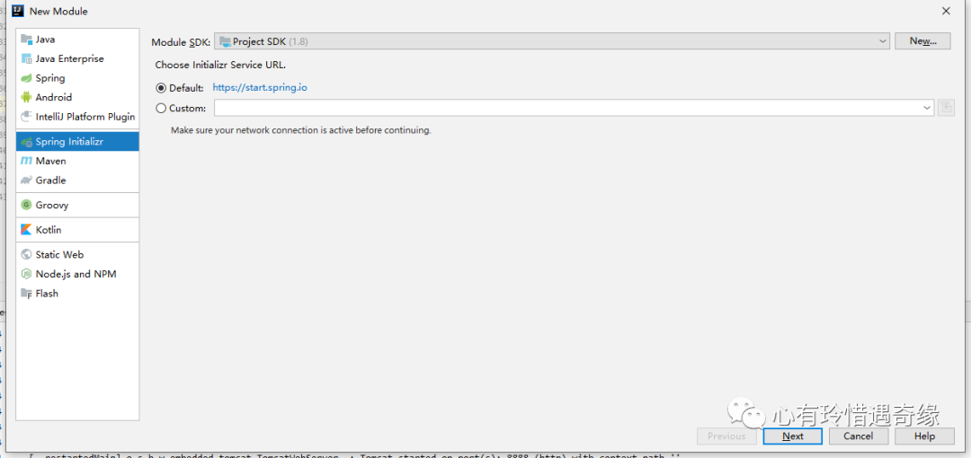Image resolution: width=971 pixels, height=458 pixels.
Task: Click the Project SDK folder icon
Action: tap(226, 41)
